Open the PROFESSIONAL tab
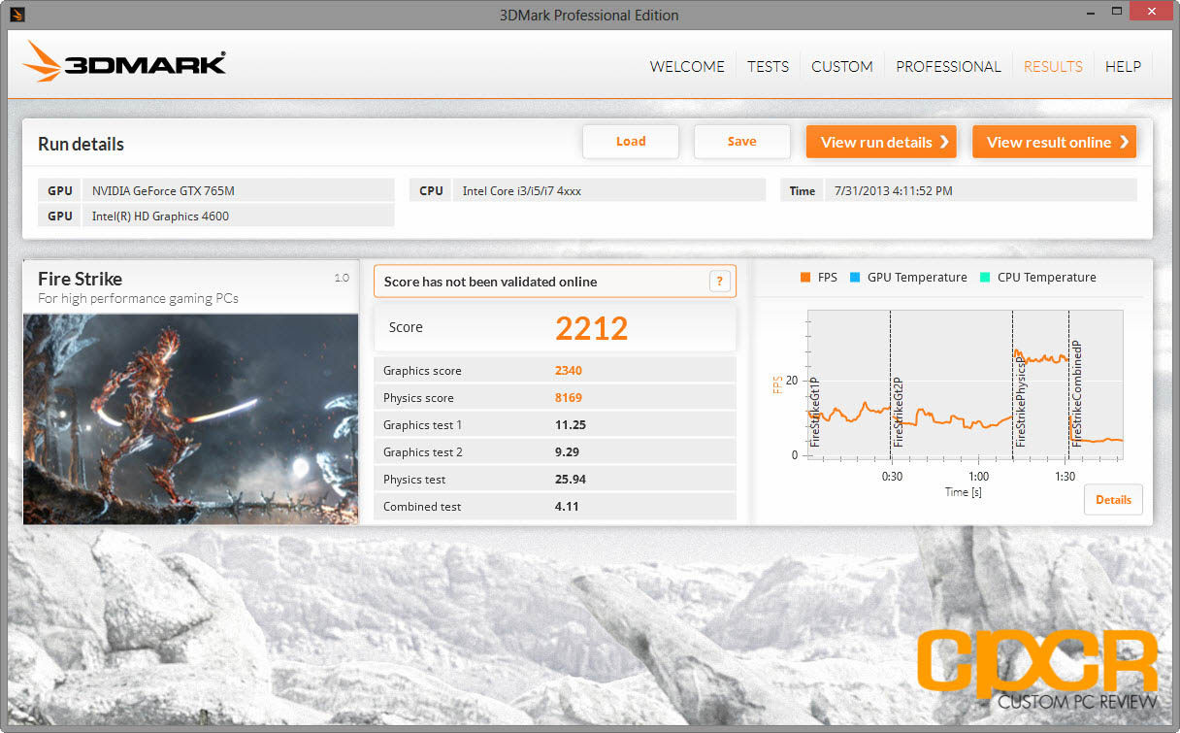Image resolution: width=1180 pixels, height=733 pixels. 948,66
